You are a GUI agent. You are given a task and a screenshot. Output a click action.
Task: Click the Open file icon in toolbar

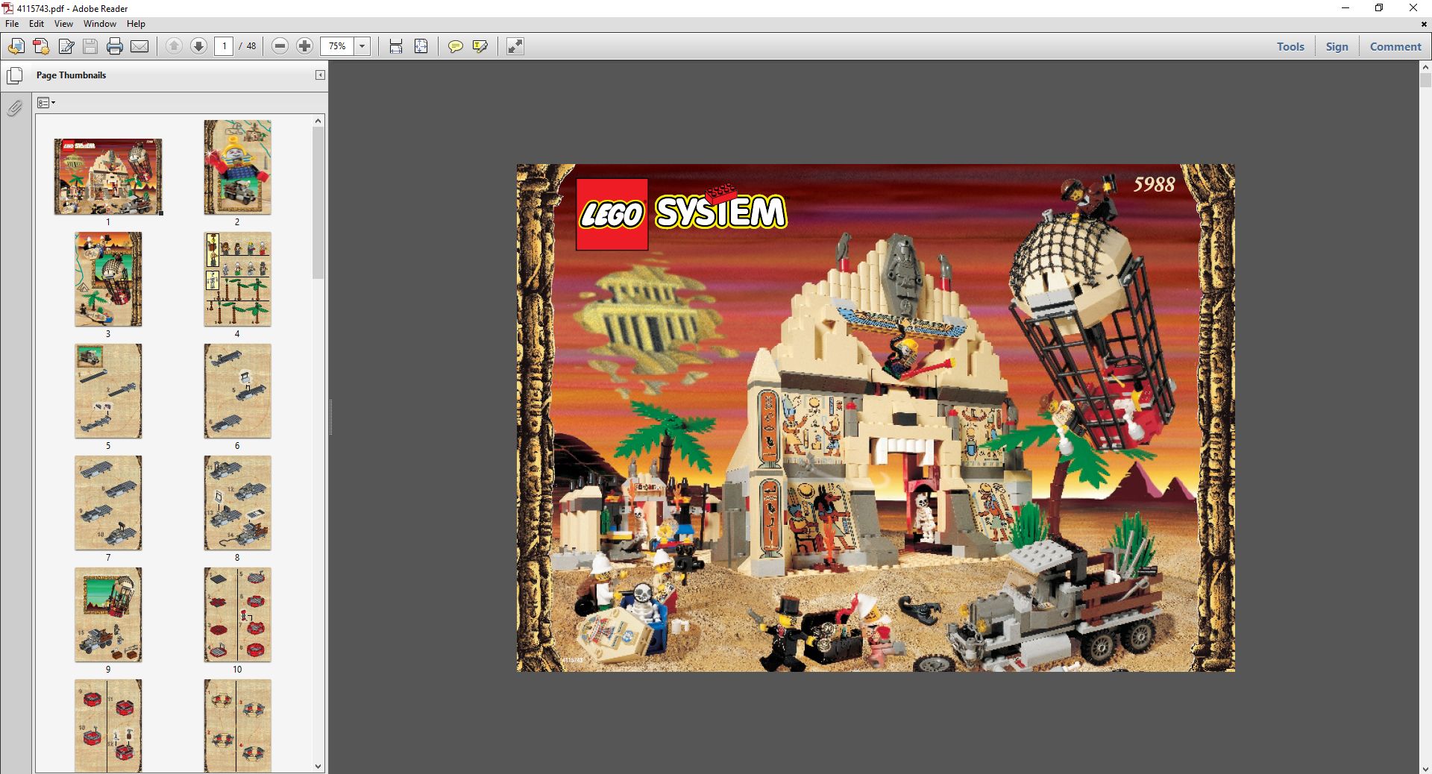click(x=16, y=46)
